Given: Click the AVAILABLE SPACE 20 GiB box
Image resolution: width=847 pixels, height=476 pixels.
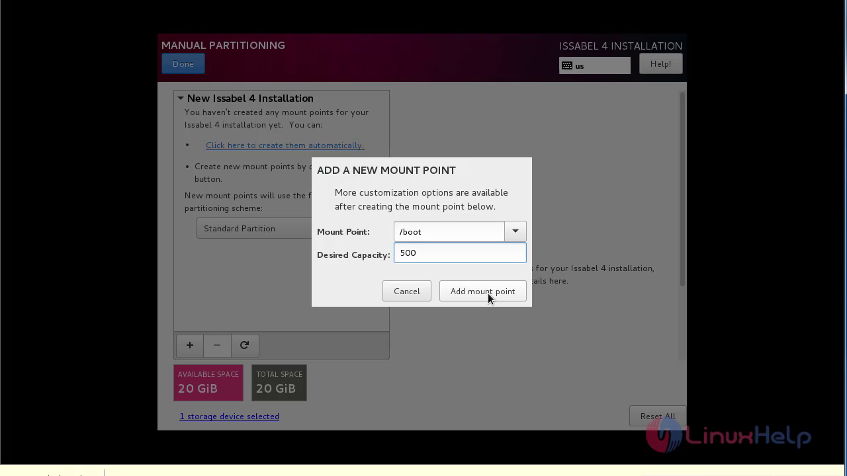Looking at the screenshot, I should (x=208, y=382).
